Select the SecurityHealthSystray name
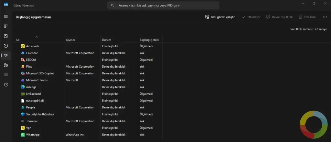The width and height of the screenshot is (331, 142). pos(40,114)
